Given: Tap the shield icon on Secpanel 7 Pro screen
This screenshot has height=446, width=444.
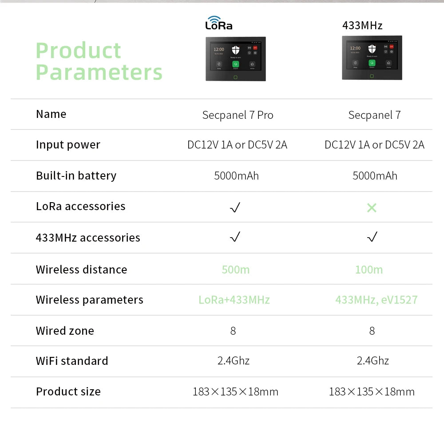Looking at the screenshot, I should tap(235, 51).
